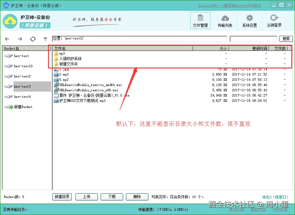Click the hws-test4 drive icon
295x215 pixels.
(8, 97)
